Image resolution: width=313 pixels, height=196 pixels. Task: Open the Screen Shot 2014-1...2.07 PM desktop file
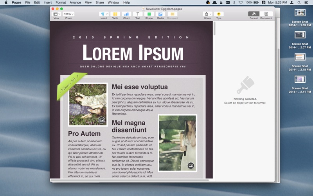(300, 40)
